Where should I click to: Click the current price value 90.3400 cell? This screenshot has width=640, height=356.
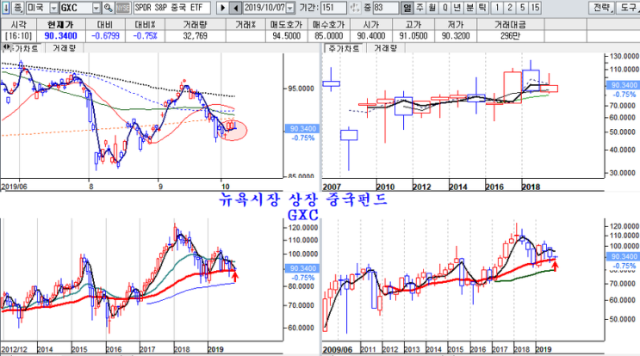[x=61, y=36]
